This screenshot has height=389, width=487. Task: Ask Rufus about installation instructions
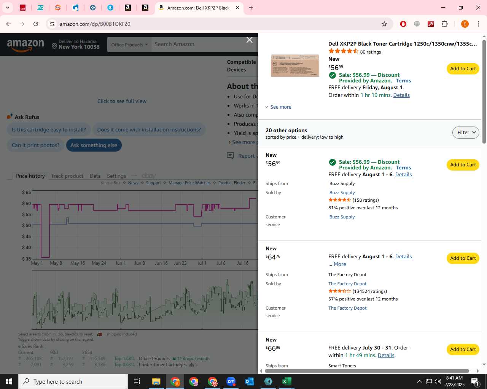pos(149,130)
